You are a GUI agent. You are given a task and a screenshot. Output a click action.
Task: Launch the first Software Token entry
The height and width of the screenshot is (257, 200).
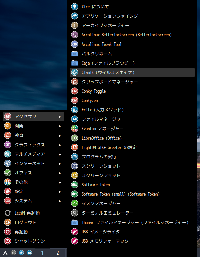point(132,185)
